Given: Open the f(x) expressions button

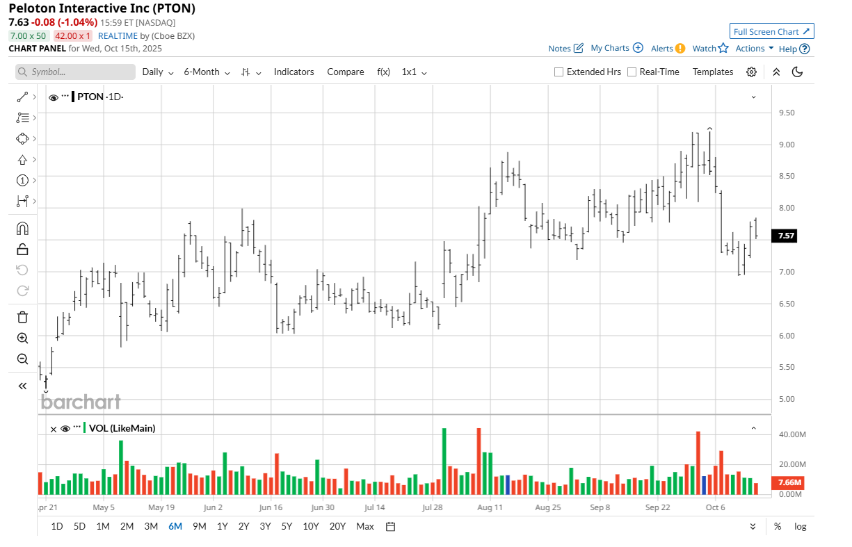Looking at the screenshot, I should pos(384,72).
